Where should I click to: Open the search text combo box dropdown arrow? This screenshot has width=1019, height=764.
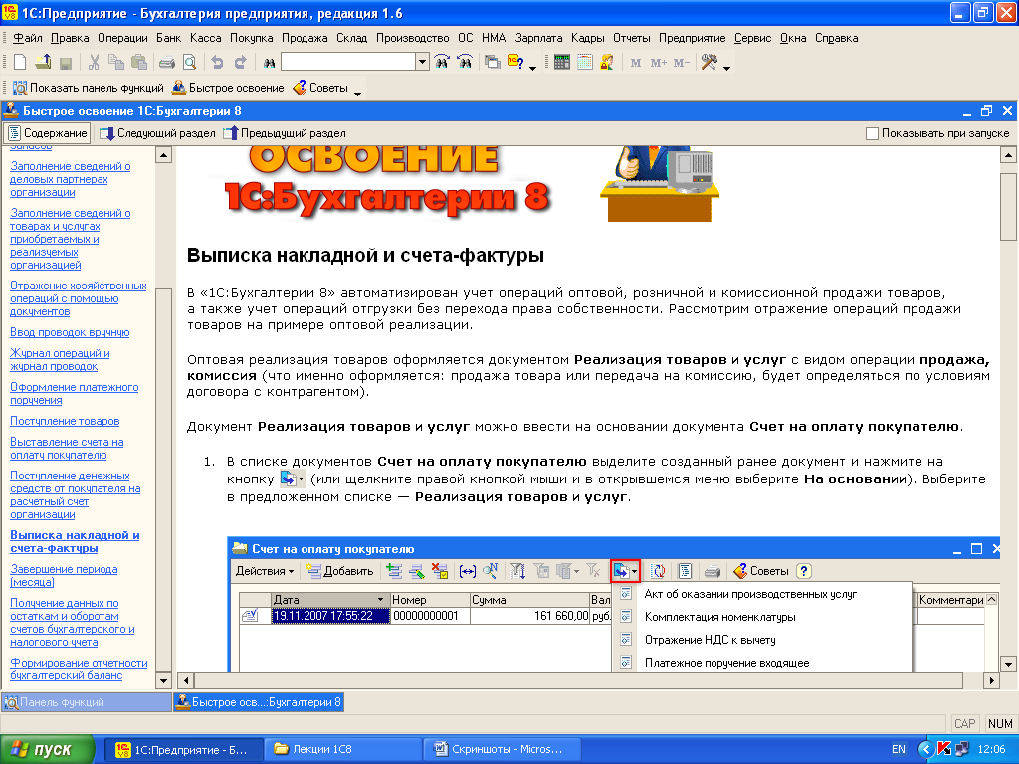click(422, 62)
